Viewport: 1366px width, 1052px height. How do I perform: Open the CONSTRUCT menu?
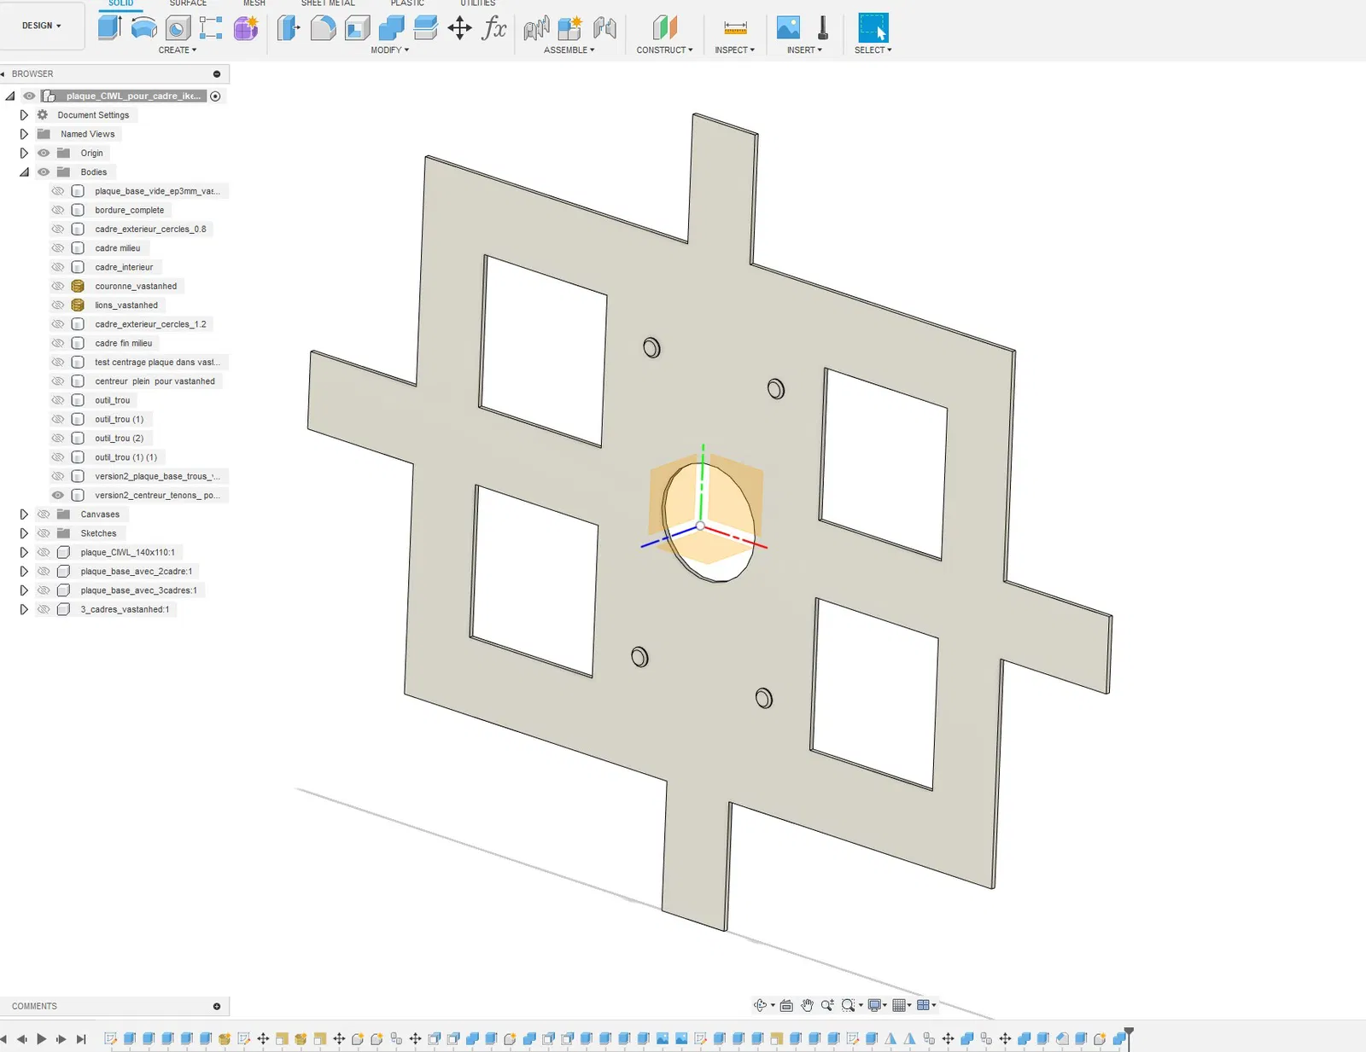(x=664, y=50)
